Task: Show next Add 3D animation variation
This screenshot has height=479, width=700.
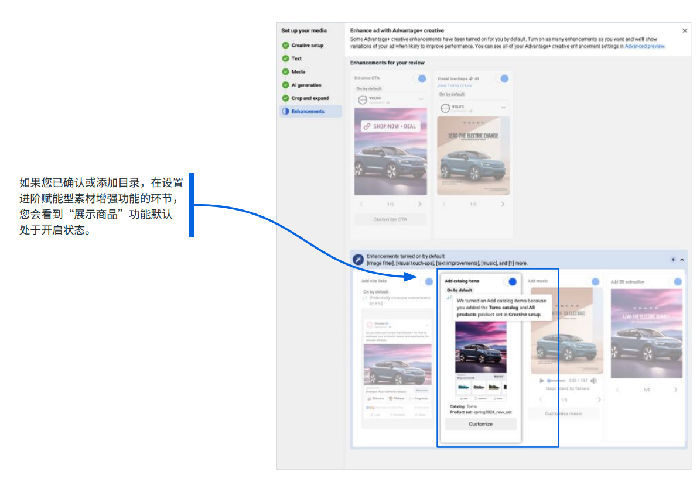Action: 676,390
